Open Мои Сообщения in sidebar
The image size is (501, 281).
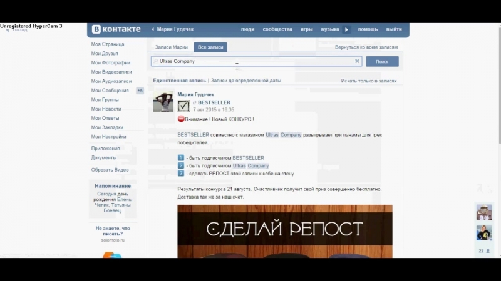coord(110,91)
